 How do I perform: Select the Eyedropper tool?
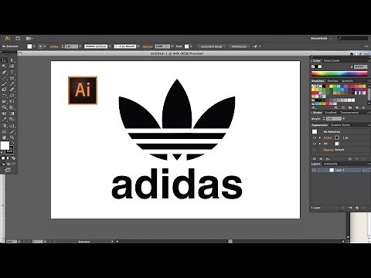click(4, 120)
